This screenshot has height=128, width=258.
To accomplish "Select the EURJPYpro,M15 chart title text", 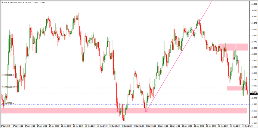I will [10, 2].
